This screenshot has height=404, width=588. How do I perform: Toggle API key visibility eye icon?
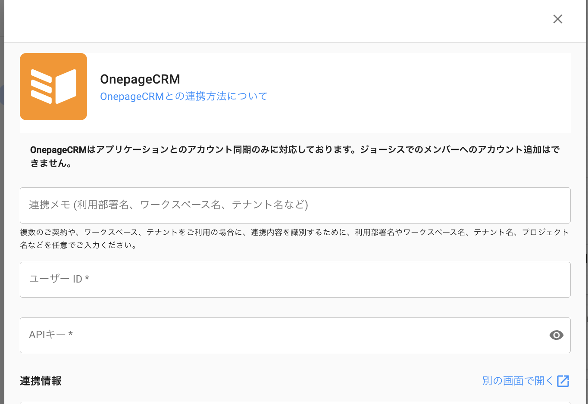(556, 335)
